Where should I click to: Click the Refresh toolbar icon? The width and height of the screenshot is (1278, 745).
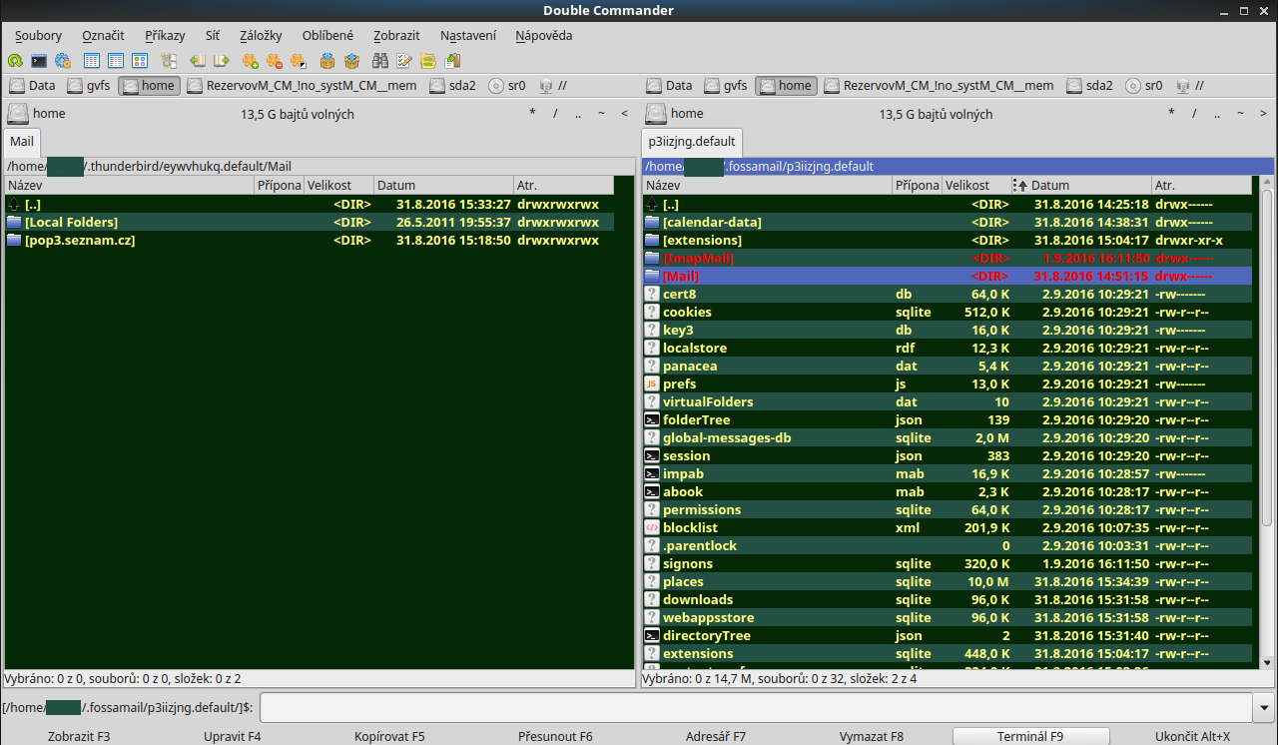[x=15, y=61]
